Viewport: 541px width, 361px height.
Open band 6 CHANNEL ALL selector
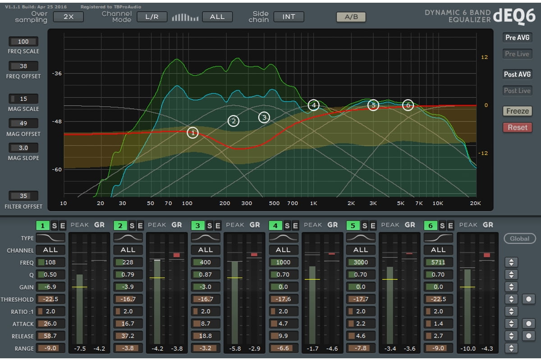[x=438, y=250]
